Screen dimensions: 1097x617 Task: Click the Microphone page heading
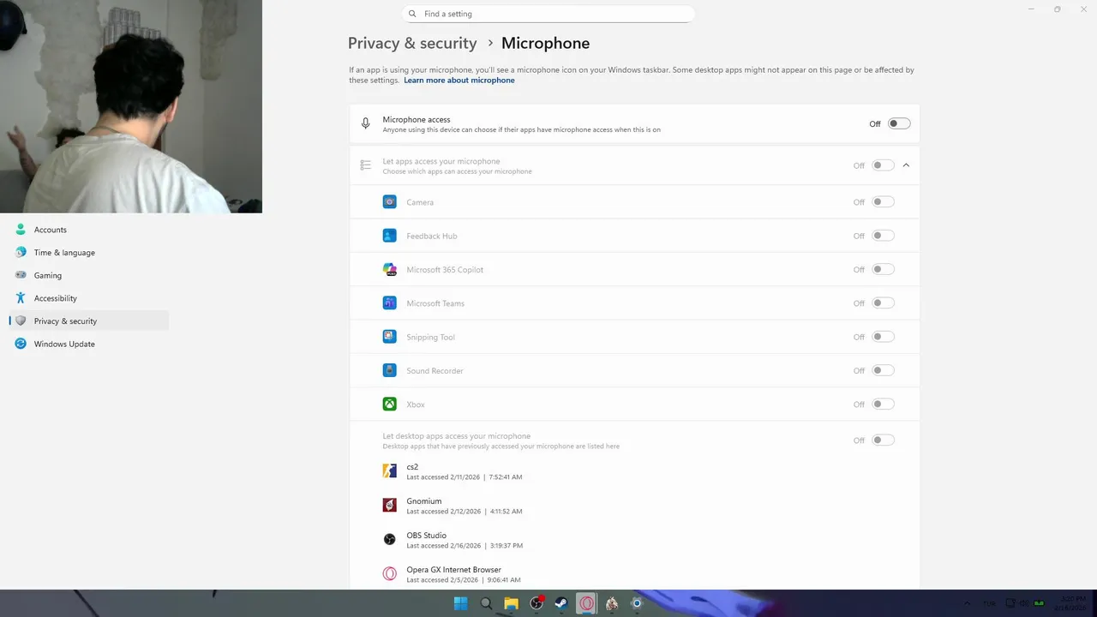[x=545, y=43]
